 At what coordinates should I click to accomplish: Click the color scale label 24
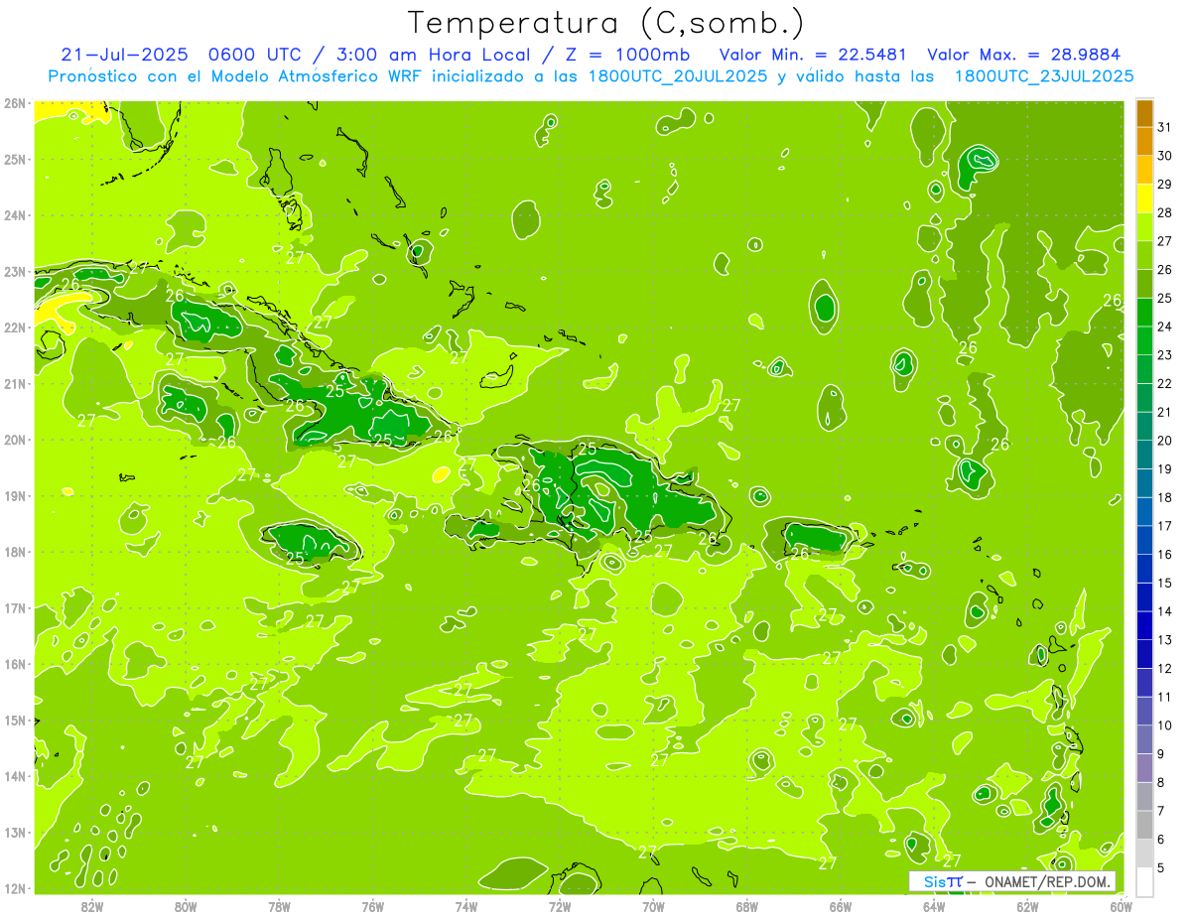point(1164,327)
